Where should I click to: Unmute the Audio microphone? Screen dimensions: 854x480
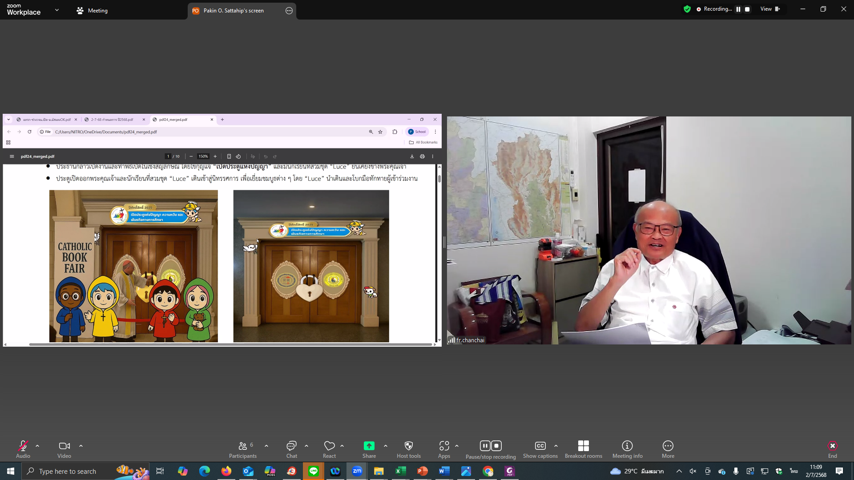(x=23, y=446)
